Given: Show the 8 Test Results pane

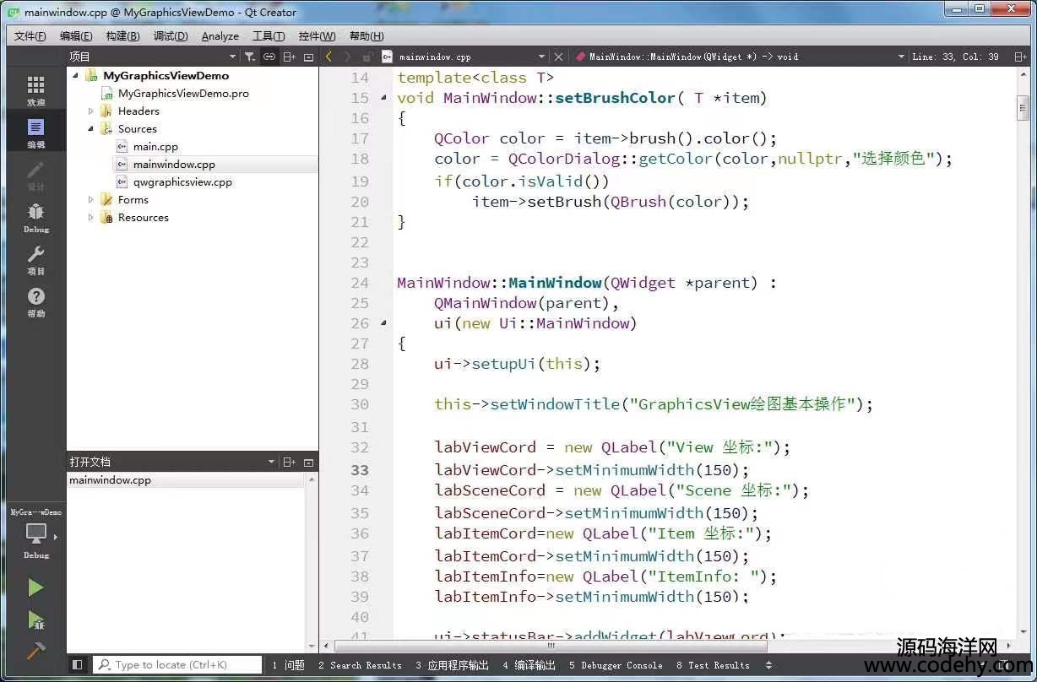Looking at the screenshot, I should click(x=713, y=665).
